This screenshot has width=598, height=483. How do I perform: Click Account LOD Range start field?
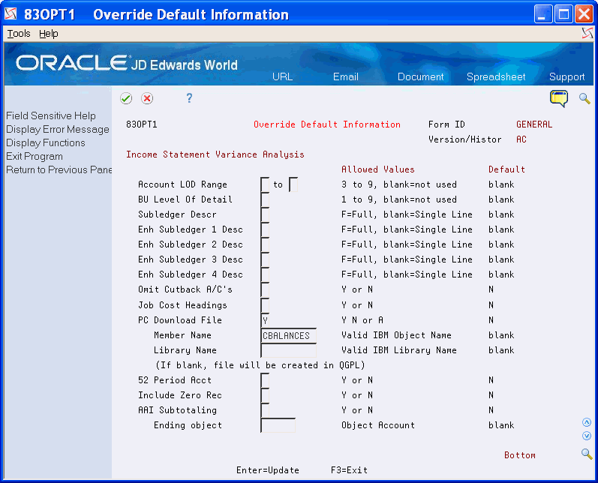[265, 184]
